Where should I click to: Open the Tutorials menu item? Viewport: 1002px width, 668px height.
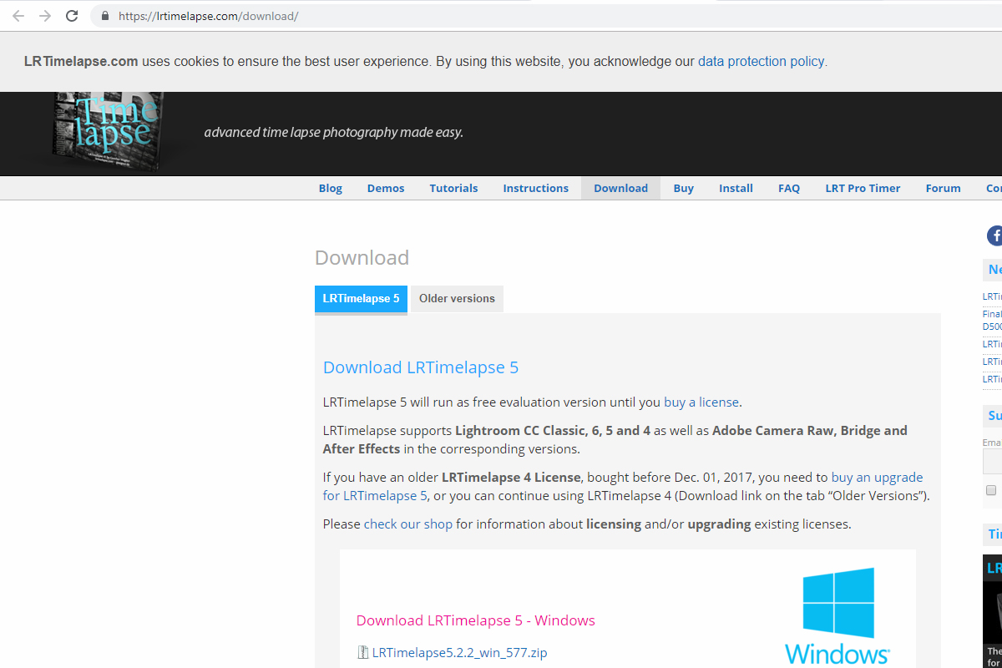[453, 188]
